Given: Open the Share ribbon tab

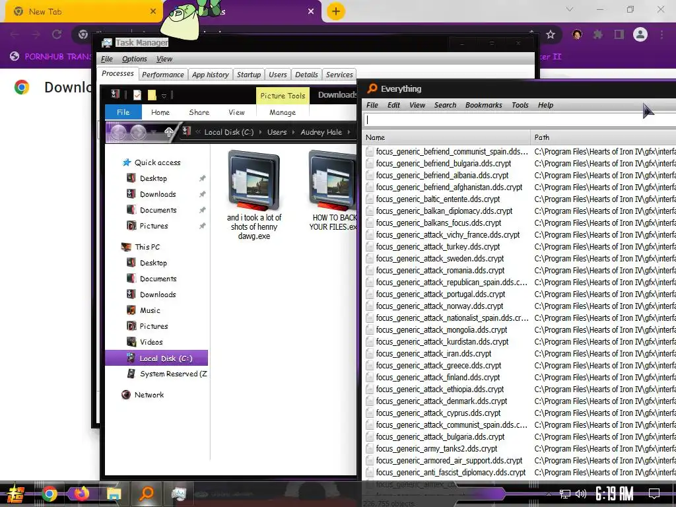Looking at the screenshot, I should pyautogui.click(x=199, y=112).
